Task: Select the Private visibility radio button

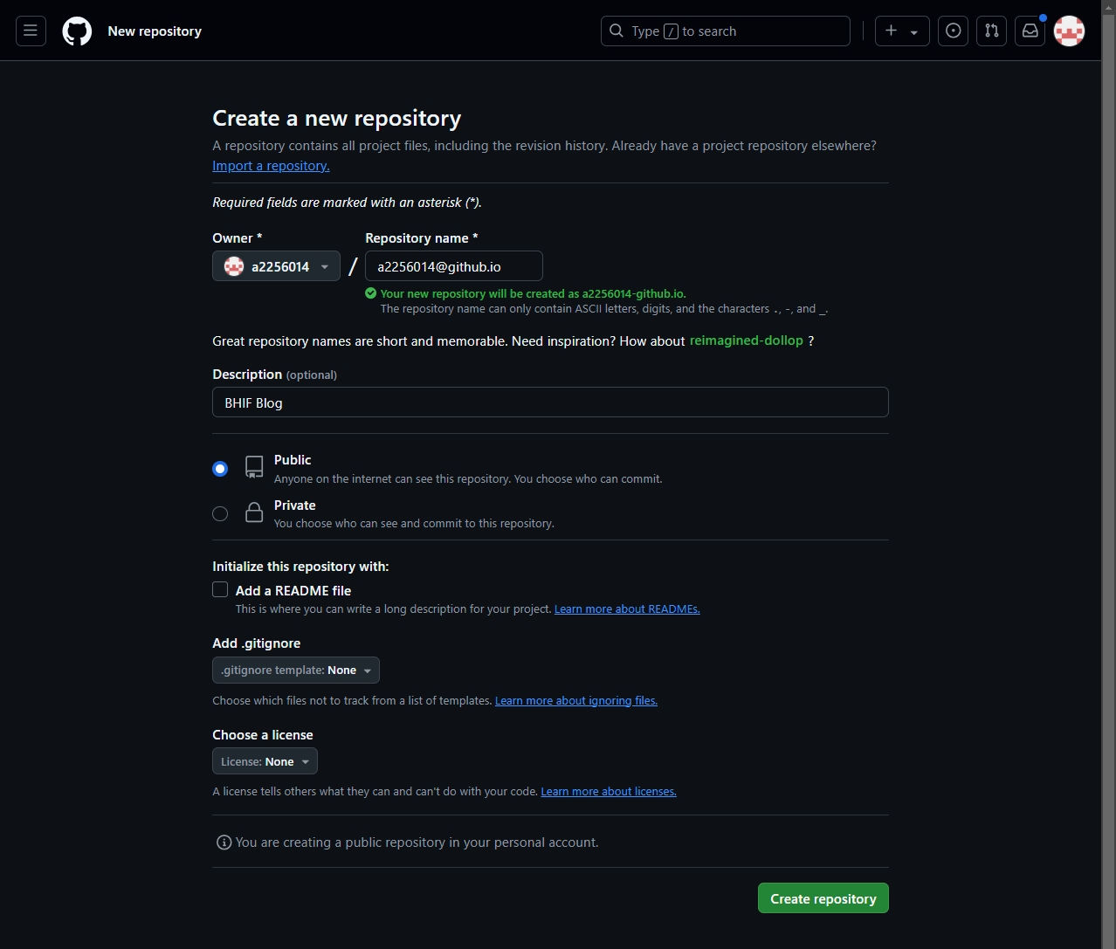Action: pyautogui.click(x=220, y=513)
